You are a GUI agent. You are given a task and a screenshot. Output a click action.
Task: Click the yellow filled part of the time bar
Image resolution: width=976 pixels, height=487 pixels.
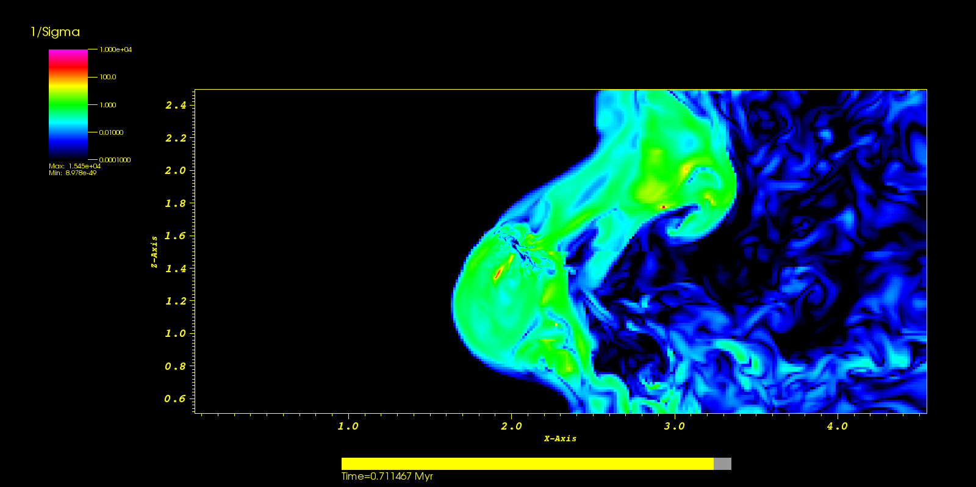coord(527,464)
